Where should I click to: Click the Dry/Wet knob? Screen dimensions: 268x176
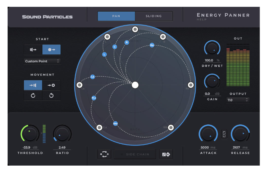coord(212,49)
